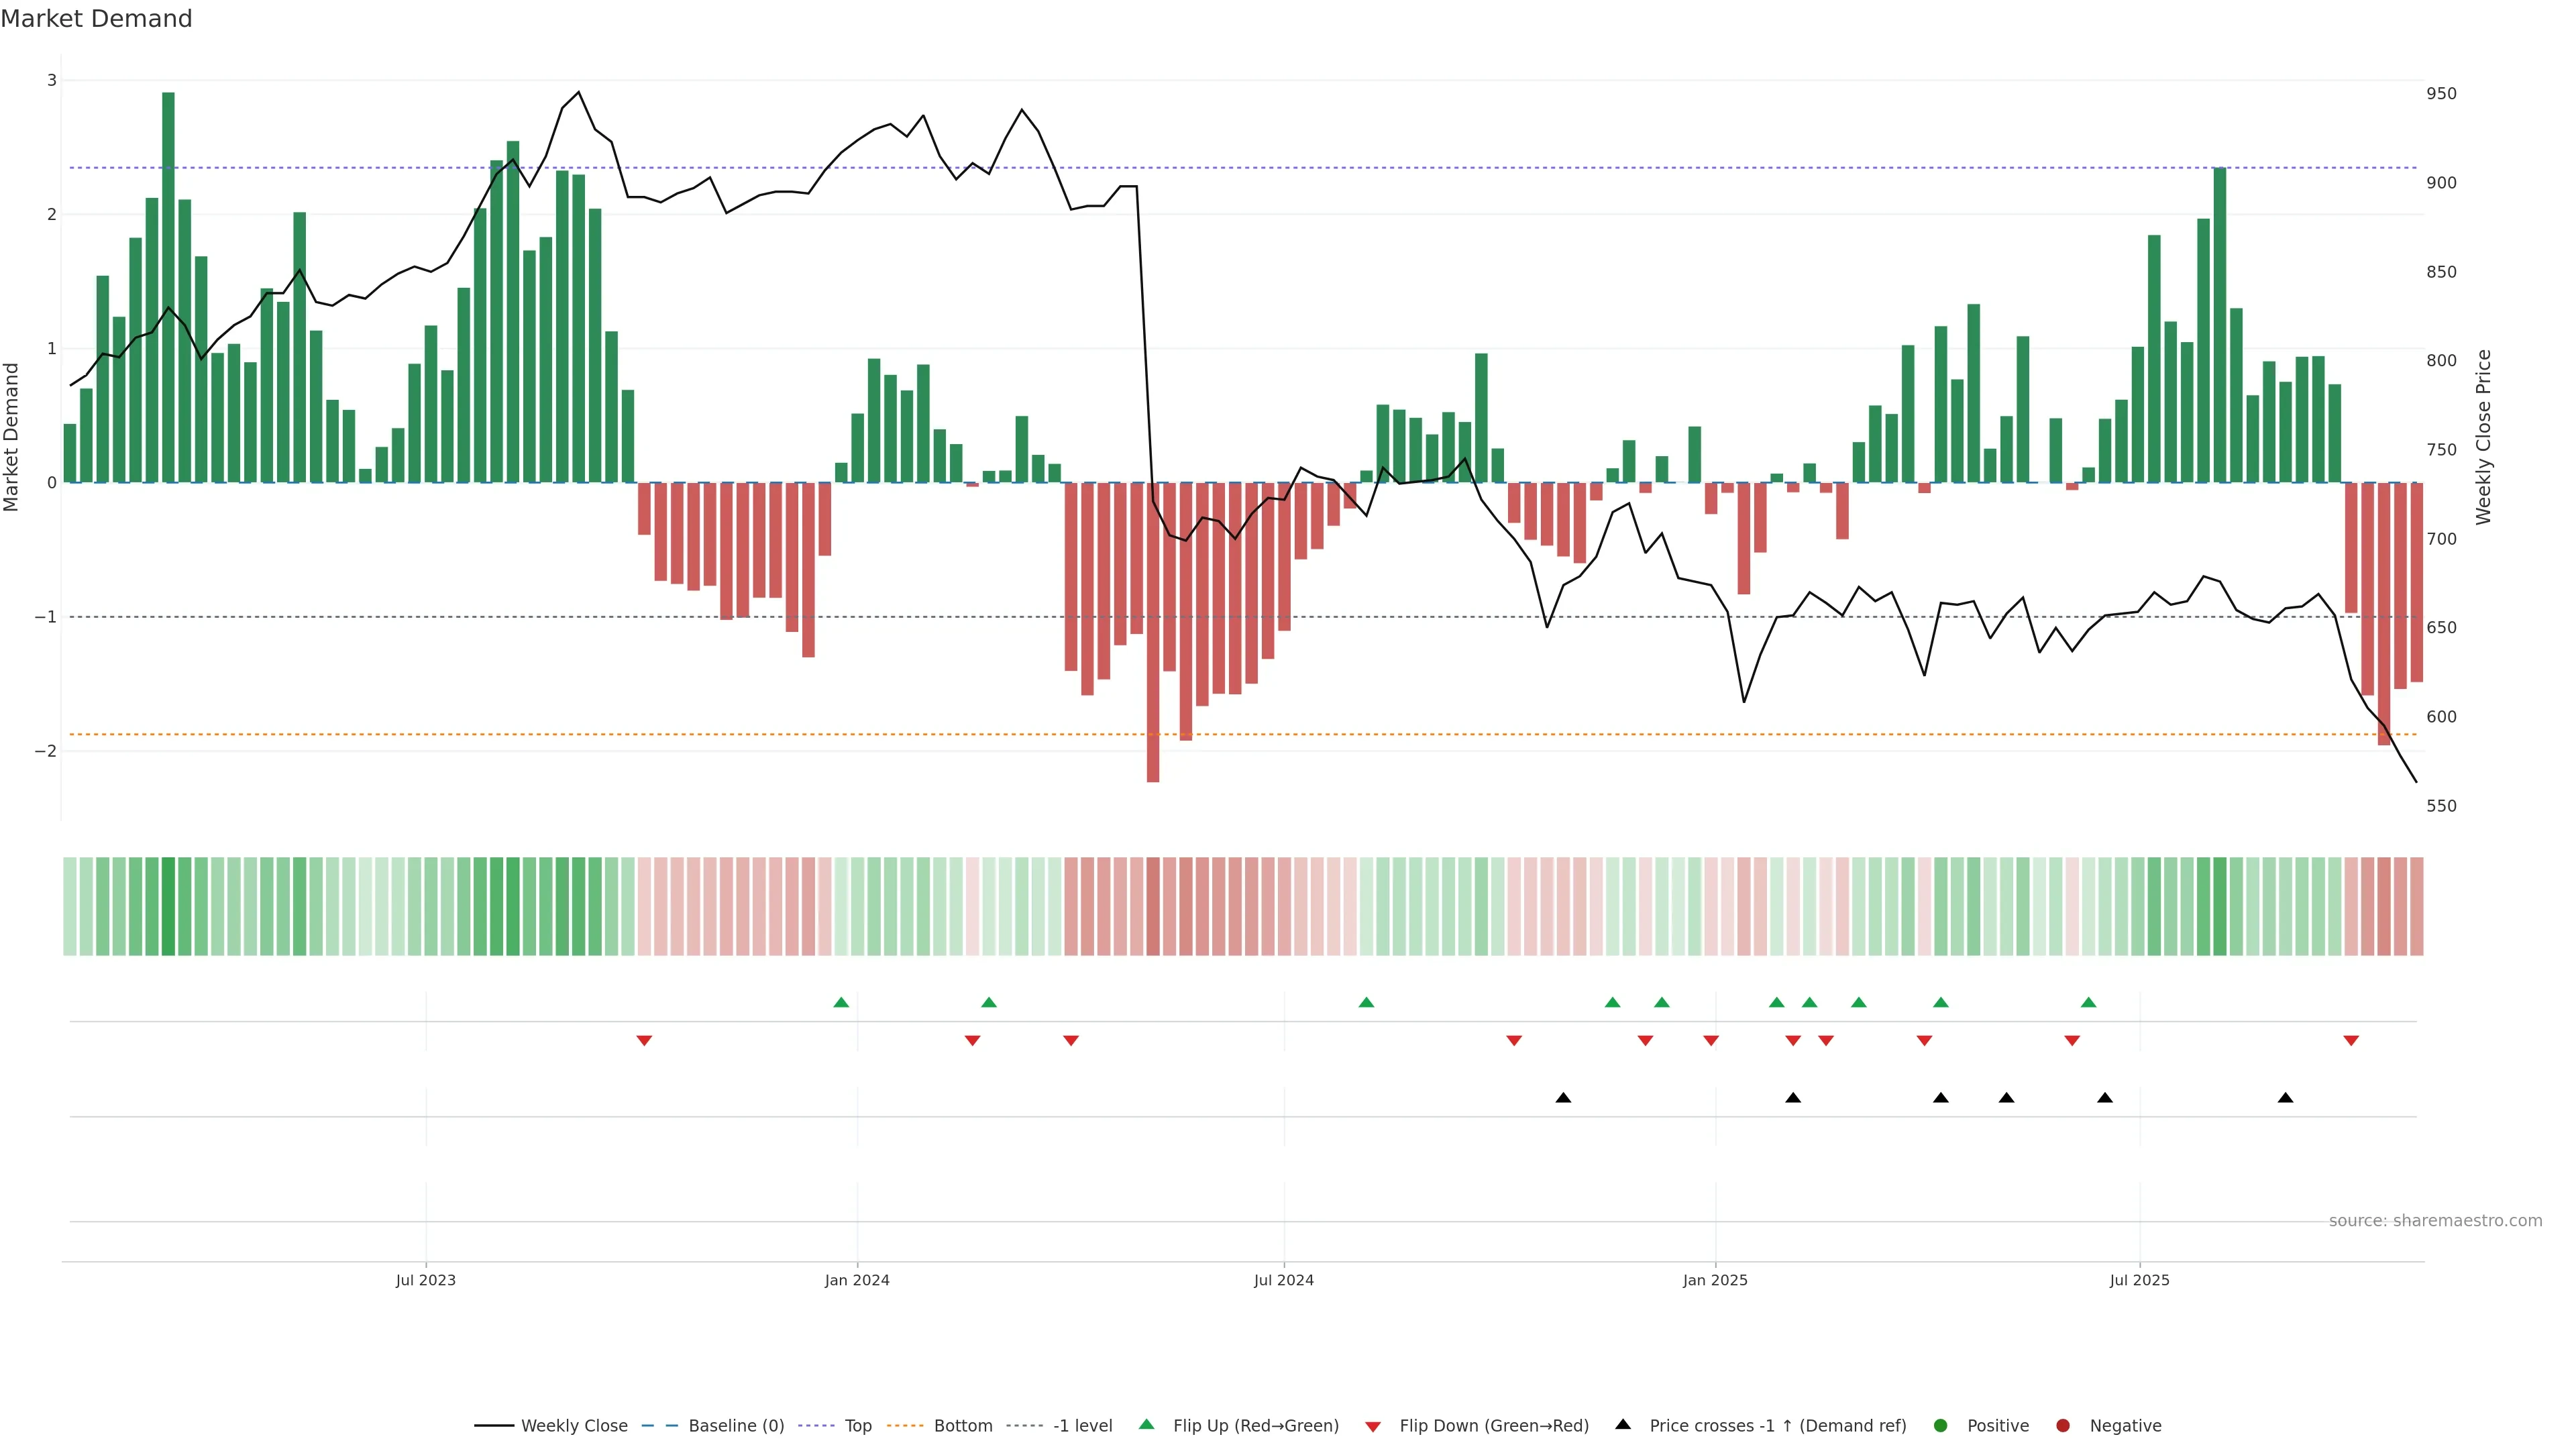Toggle the -1 level legend entry
This screenshot has width=2576, height=1449.
tap(1082, 1425)
